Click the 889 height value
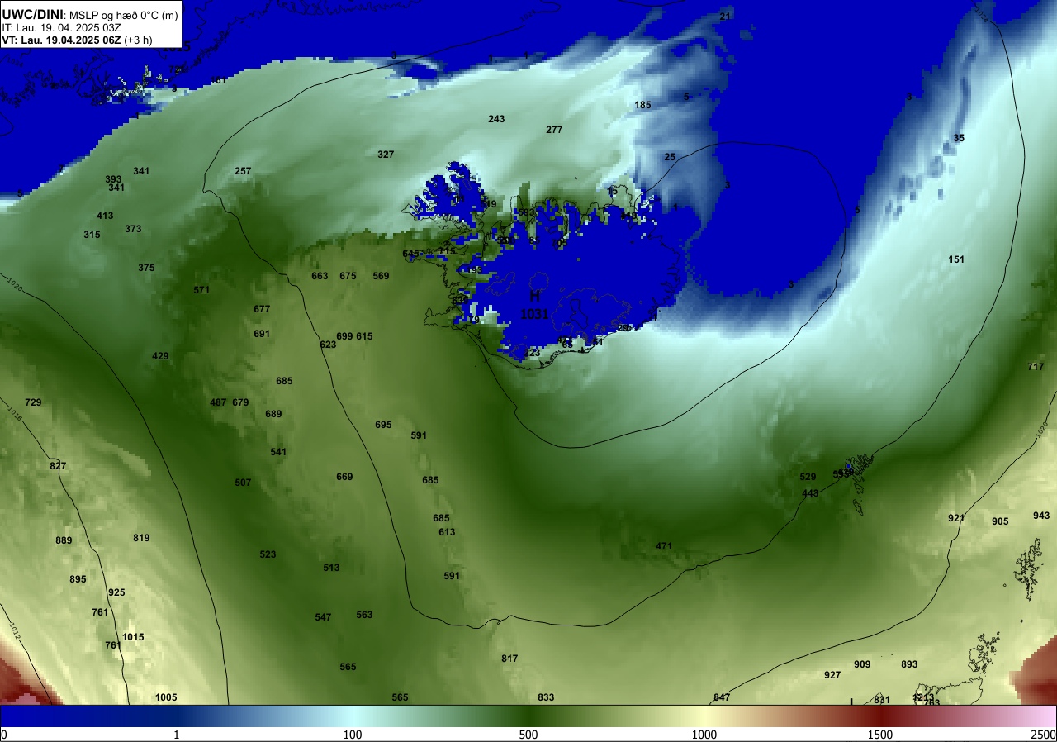1057x742 pixels. tap(64, 540)
